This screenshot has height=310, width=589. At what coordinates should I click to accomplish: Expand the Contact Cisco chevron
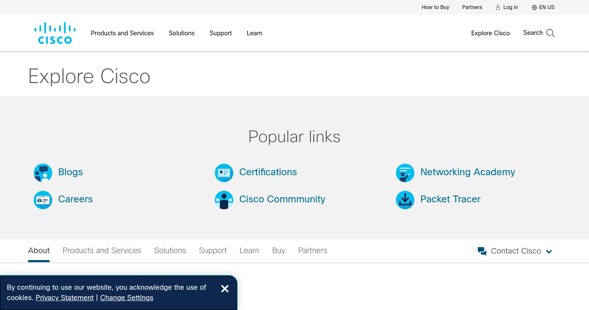coord(549,251)
